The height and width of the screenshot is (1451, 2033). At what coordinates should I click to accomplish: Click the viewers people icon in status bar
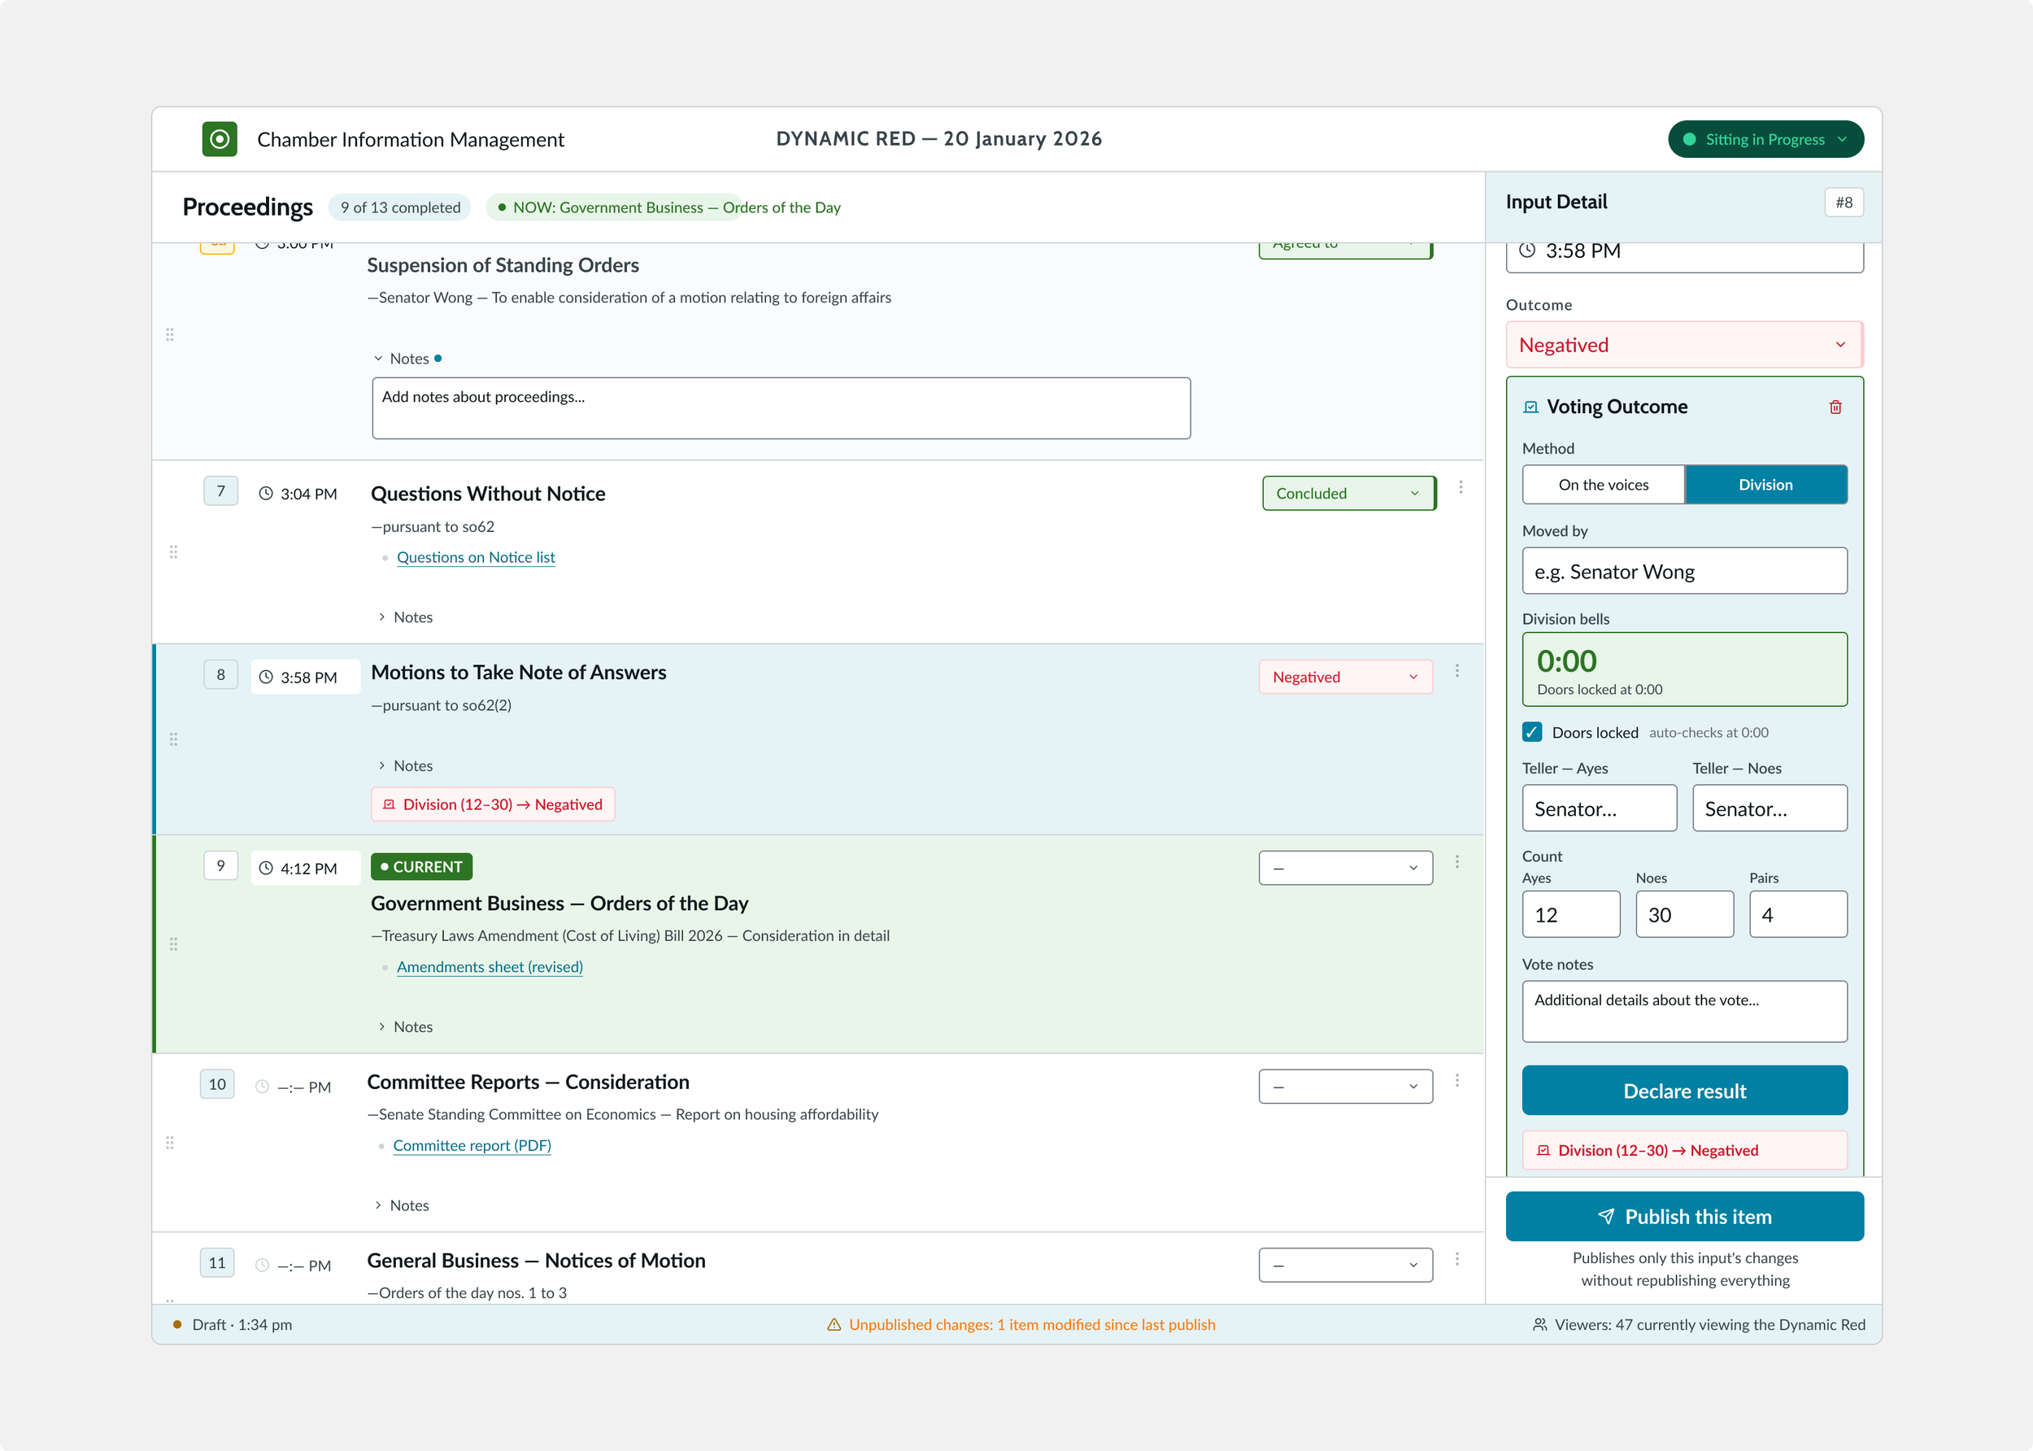(x=1540, y=1325)
